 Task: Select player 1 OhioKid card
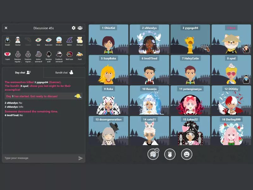coord(108,39)
